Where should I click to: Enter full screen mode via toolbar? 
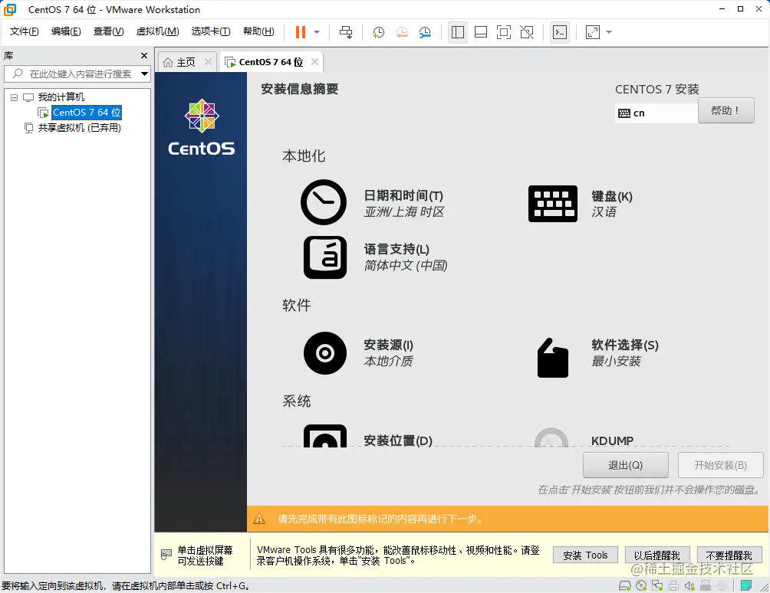(x=504, y=32)
